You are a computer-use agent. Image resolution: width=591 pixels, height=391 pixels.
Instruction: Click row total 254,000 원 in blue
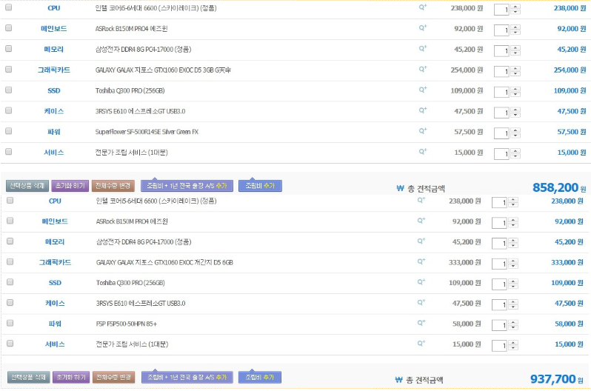(x=570, y=70)
